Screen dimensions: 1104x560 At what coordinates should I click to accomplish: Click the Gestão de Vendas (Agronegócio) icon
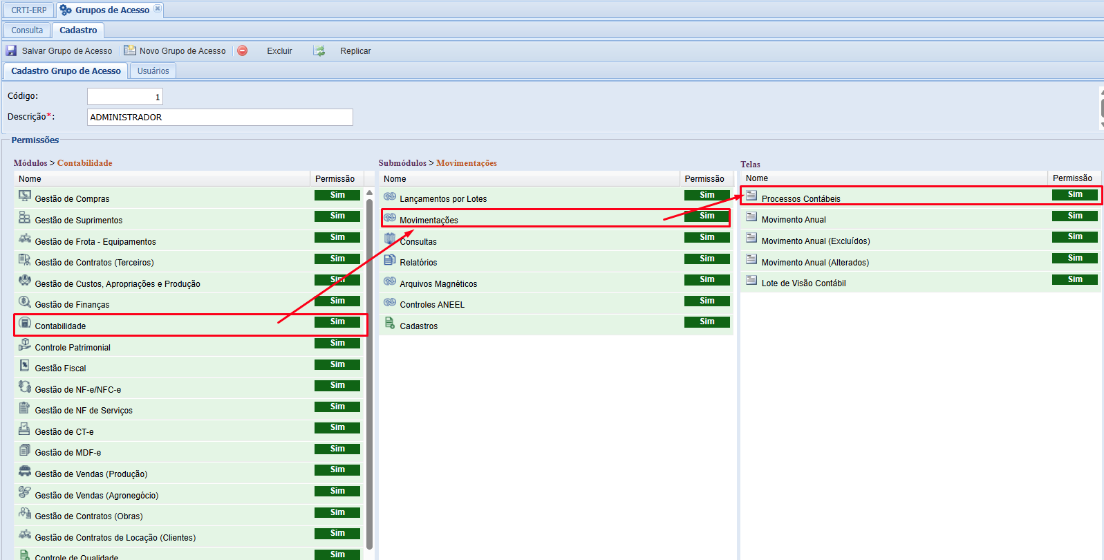pyautogui.click(x=25, y=492)
